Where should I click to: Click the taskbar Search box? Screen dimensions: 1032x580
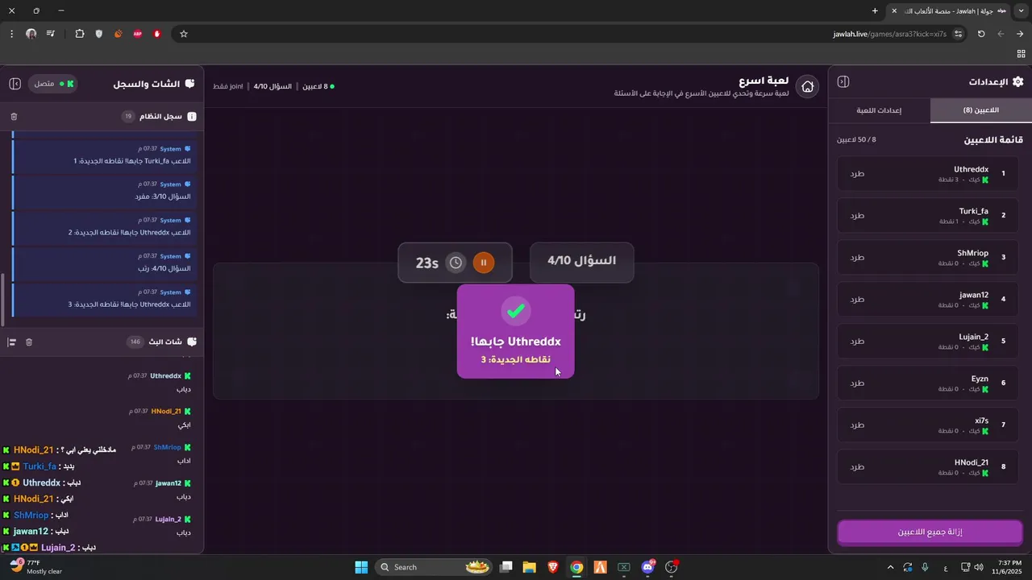click(435, 567)
